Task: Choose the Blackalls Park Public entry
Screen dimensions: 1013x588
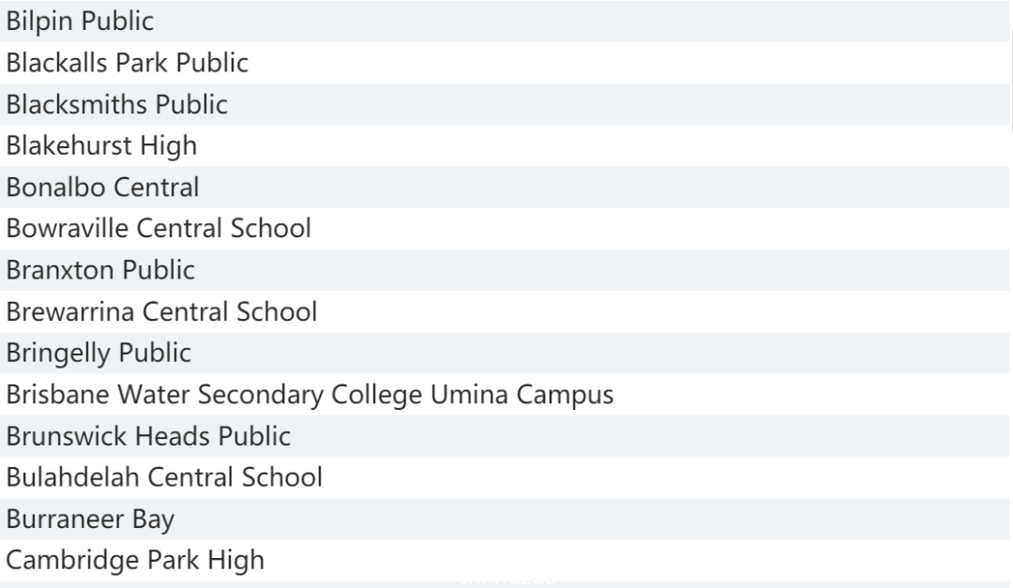Action: click(505, 63)
